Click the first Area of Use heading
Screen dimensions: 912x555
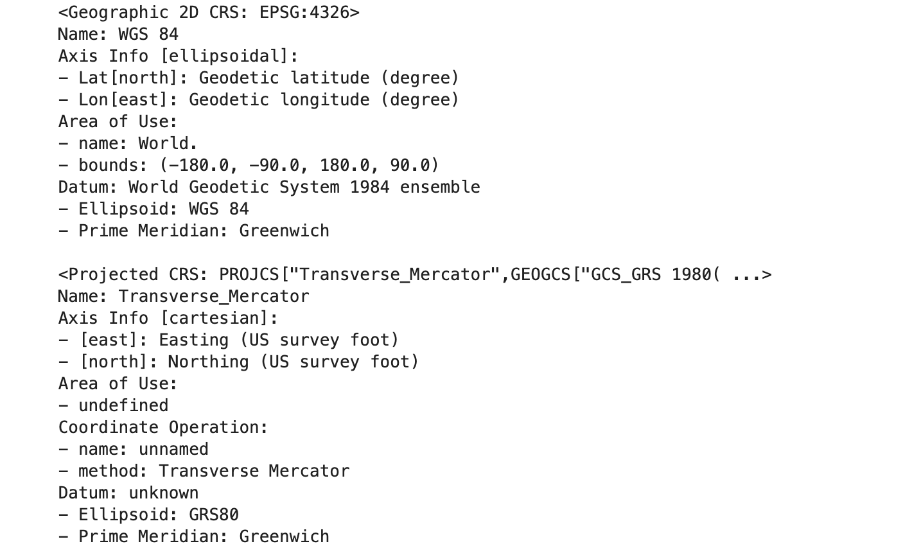(118, 121)
